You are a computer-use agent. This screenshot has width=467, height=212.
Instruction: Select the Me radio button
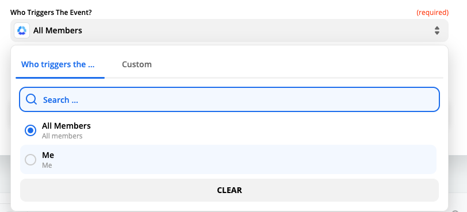[x=30, y=160]
